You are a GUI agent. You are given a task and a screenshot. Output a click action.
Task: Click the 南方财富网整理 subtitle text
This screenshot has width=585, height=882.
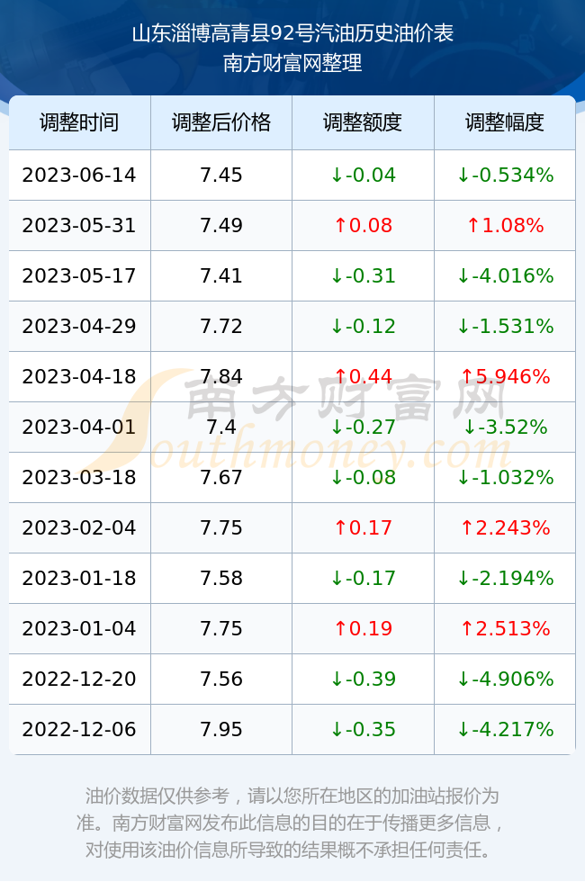[292, 63]
